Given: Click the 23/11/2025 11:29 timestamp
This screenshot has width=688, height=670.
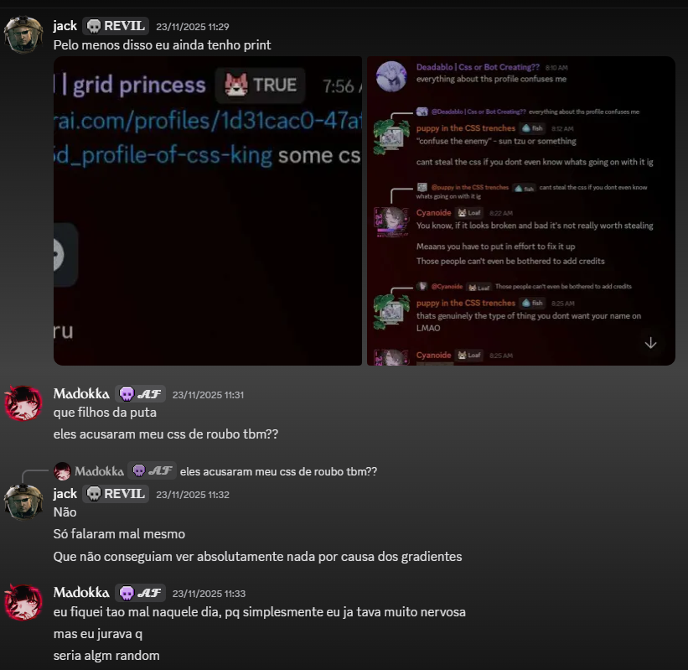Looking at the screenshot, I should pos(193,27).
